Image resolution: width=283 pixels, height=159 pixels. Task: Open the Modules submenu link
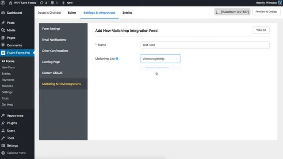coord(7,86)
